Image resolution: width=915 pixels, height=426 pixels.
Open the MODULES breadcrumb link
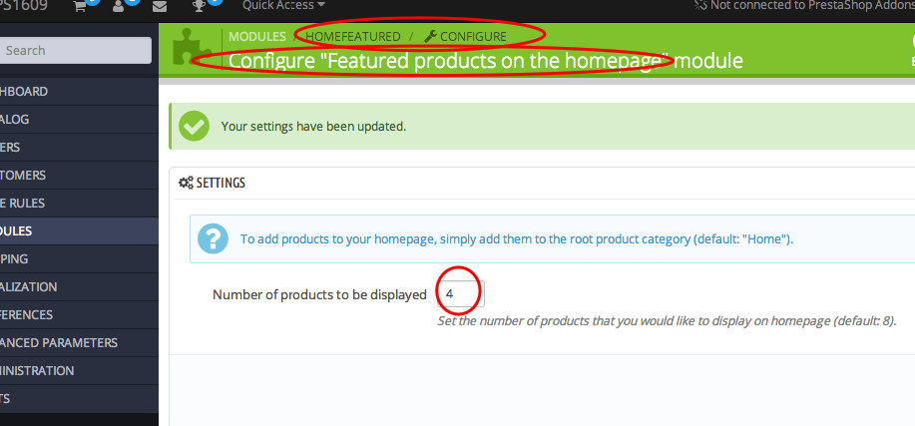[x=257, y=36]
